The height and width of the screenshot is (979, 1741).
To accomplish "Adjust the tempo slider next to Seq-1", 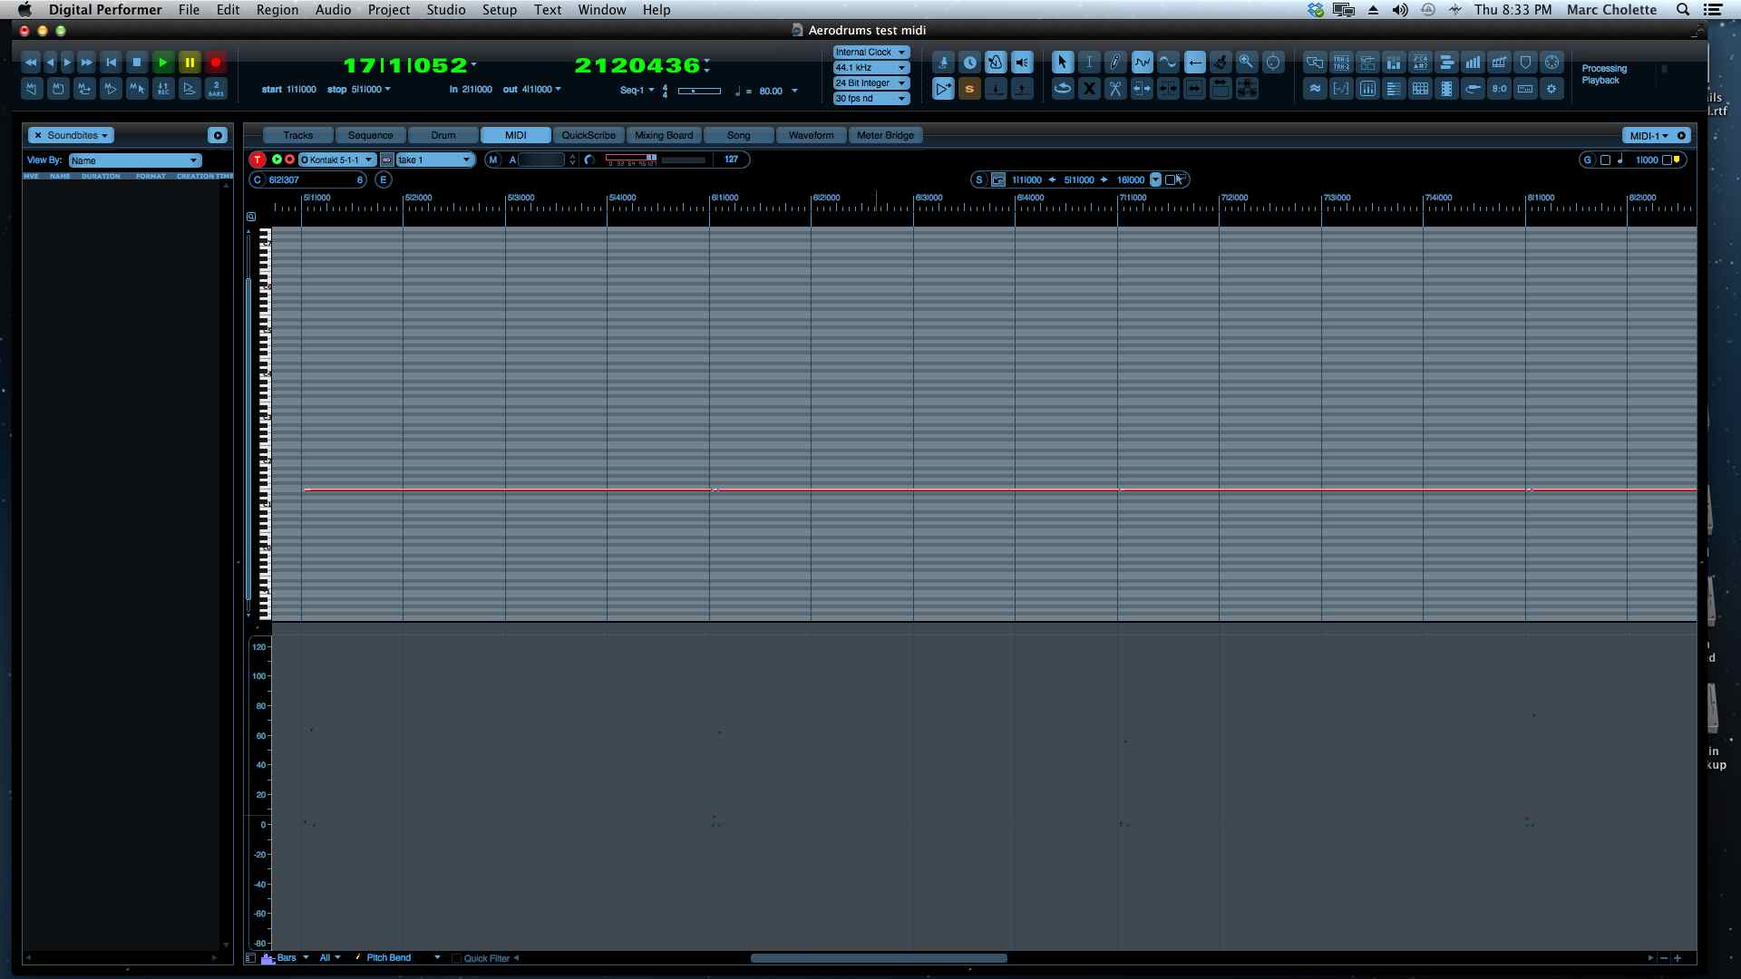I will pyautogui.click(x=699, y=91).
